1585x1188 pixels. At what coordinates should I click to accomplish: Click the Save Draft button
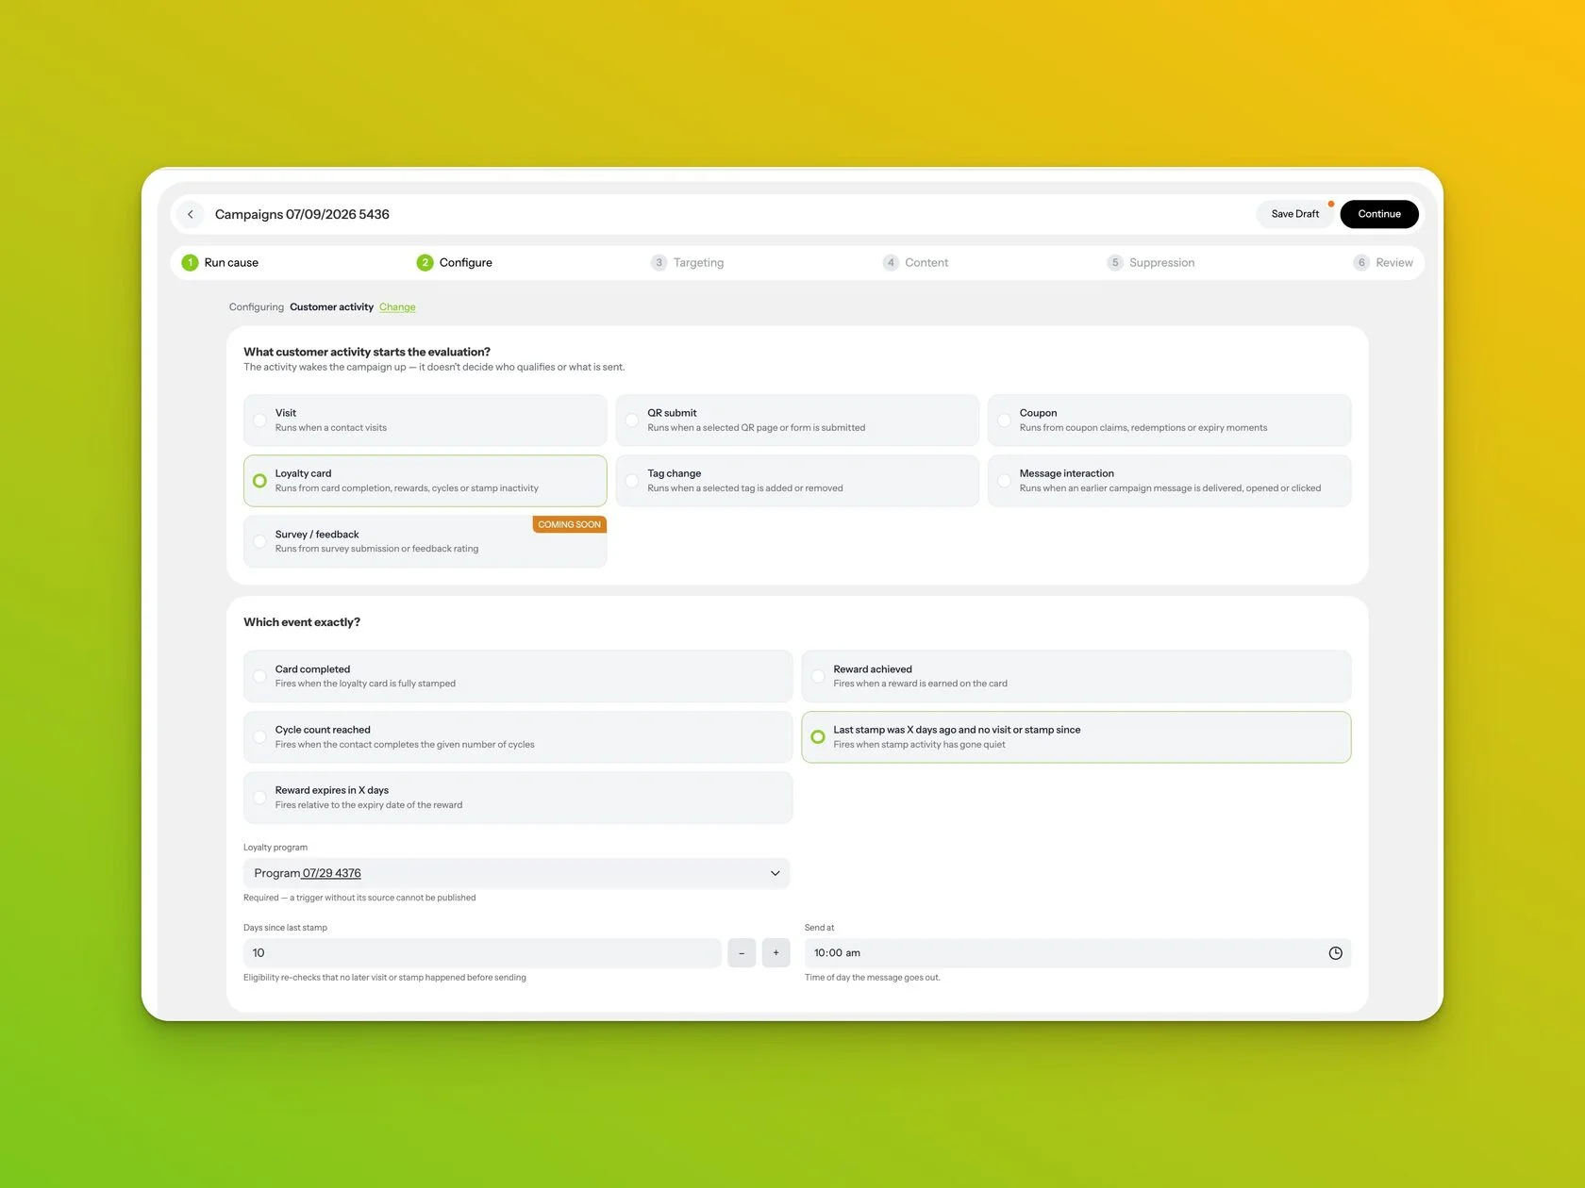click(x=1295, y=214)
